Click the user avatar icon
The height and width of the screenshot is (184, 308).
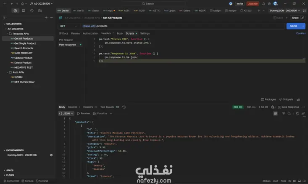[275, 3]
